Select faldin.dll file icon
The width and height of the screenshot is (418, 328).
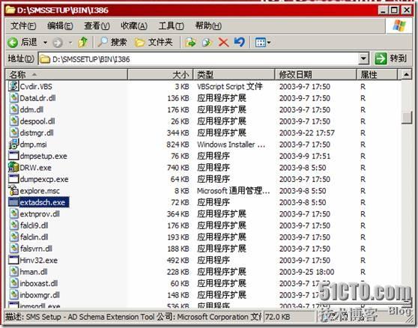pos(14,237)
